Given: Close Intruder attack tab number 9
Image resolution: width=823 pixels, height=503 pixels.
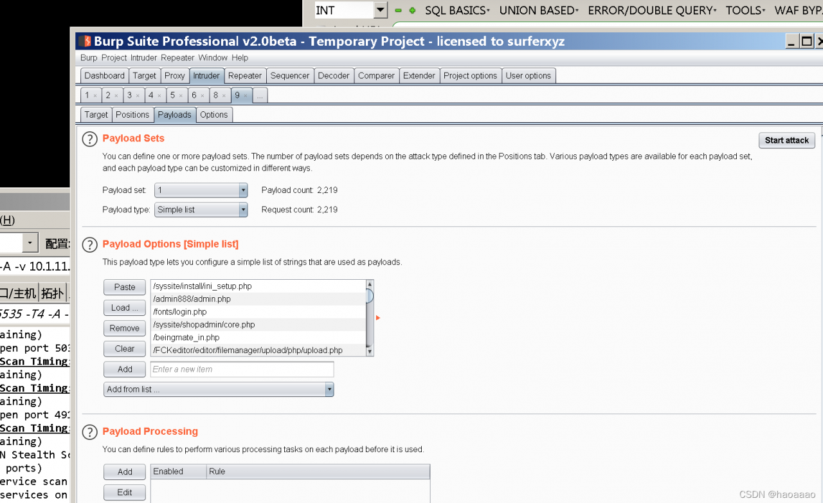Looking at the screenshot, I should tap(245, 96).
